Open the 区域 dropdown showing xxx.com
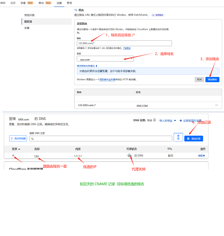The width and height of the screenshot is (224, 236). pyautogui.click(x=105, y=59)
